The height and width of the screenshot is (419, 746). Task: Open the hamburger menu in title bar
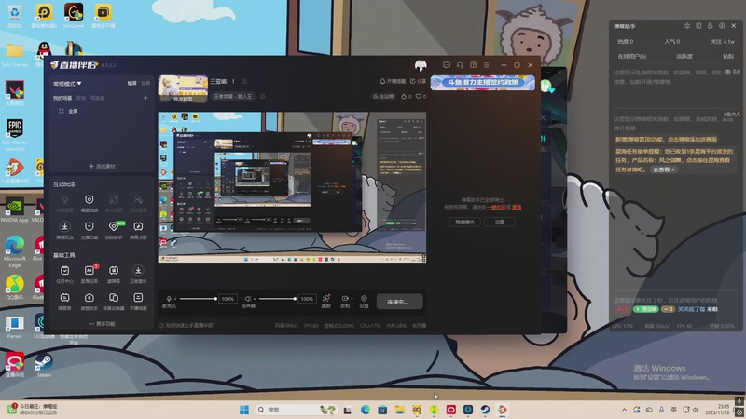pos(486,65)
